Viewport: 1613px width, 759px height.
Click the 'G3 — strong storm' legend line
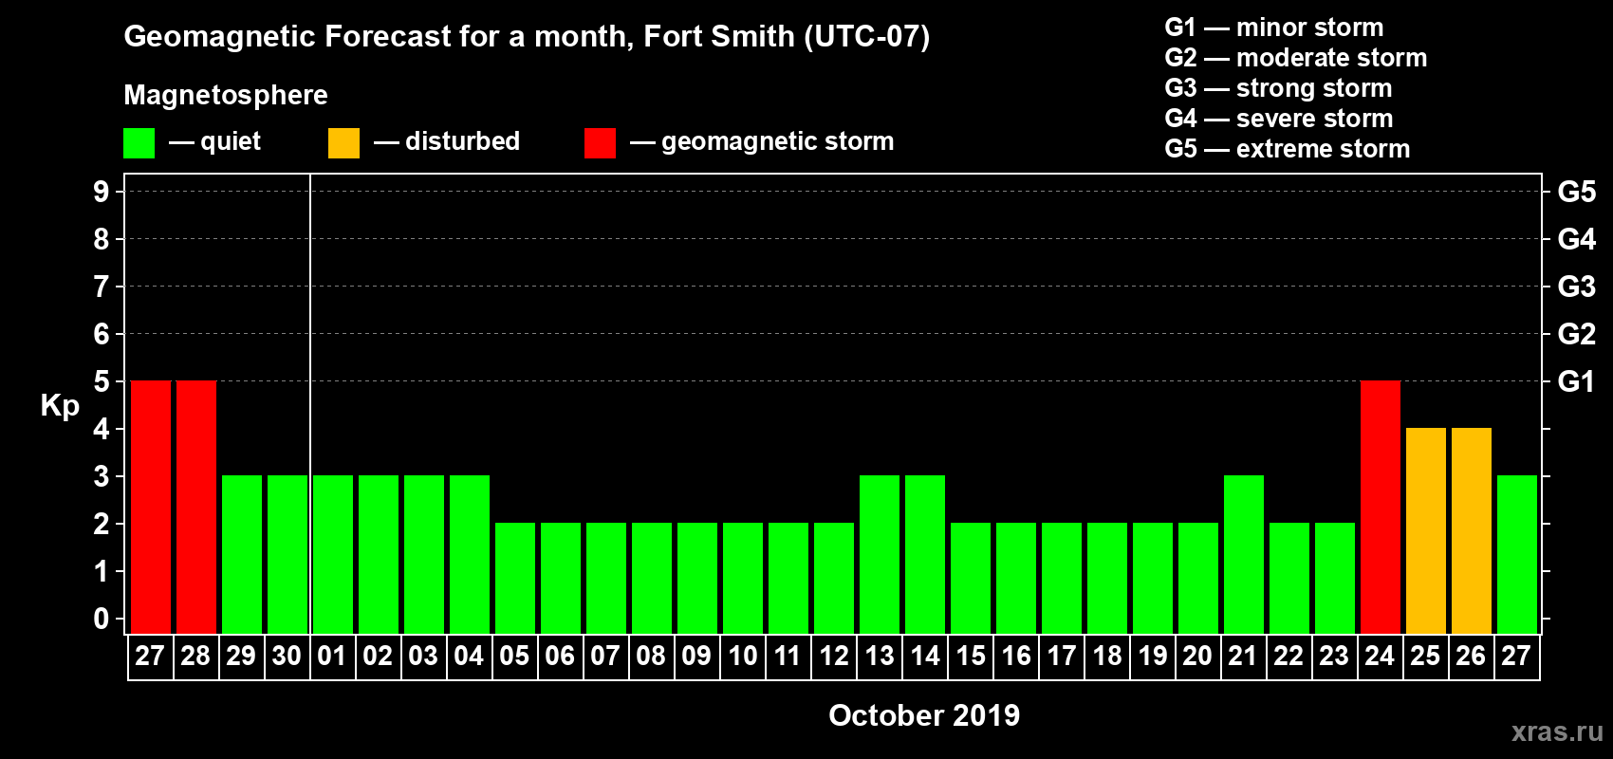pyautogui.click(x=1278, y=87)
